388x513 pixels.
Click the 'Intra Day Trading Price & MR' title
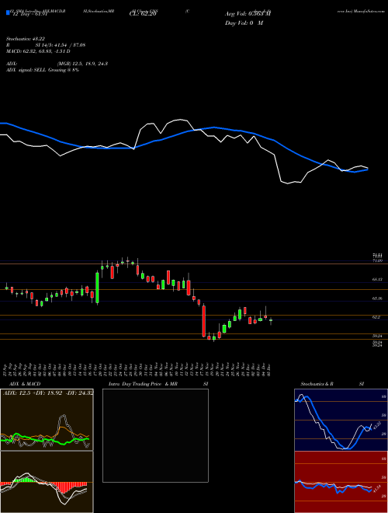click(143, 384)
